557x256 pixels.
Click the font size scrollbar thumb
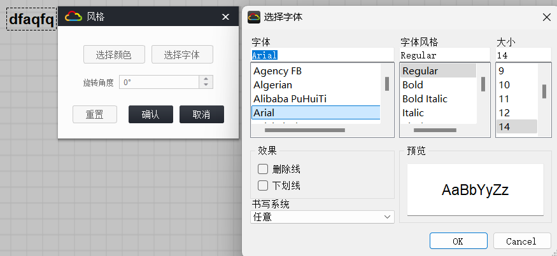544,91
